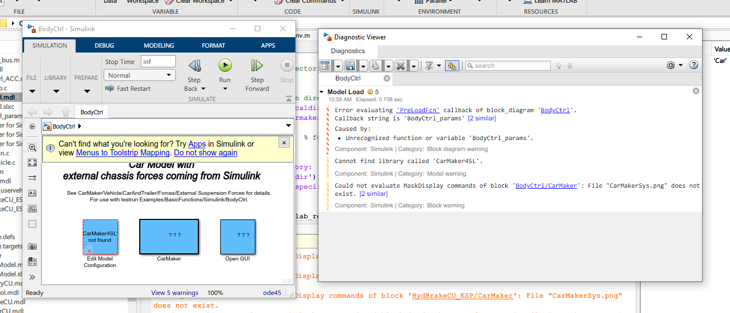Open Diagnostic Viewer help
The width and height of the screenshot is (730, 313).
pyautogui.click(x=693, y=65)
